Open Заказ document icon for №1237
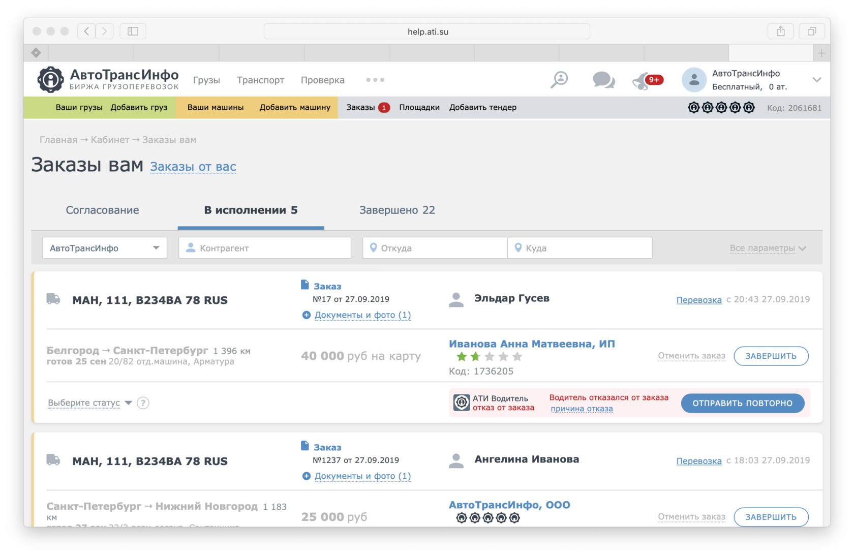The image size is (854, 556). pyautogui.click(x=305, y=446)
